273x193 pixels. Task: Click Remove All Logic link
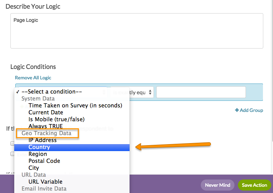(x=33, y=78)
